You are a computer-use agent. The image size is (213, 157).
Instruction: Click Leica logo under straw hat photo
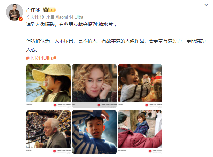point(55,105)
